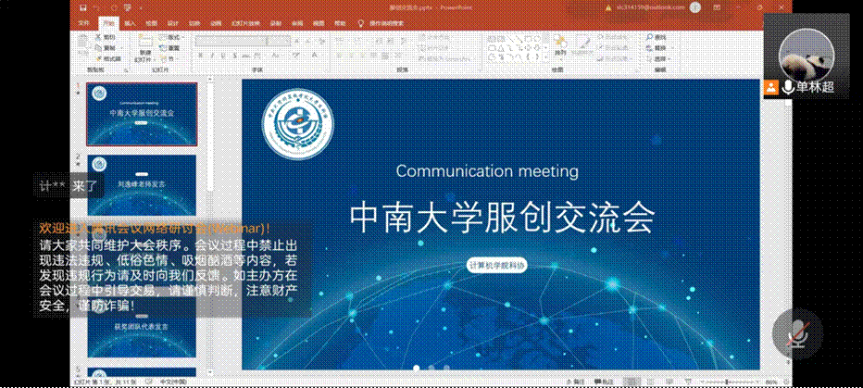Open the 文件 (File) menu
The width and height of the screenshot is (863, 388).
tap(84, 21)
